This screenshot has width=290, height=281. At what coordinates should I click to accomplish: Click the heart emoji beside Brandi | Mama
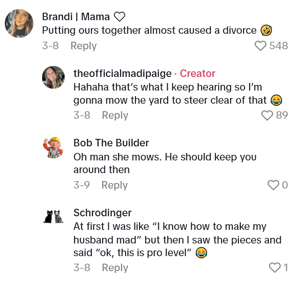[x=120, y=17]
